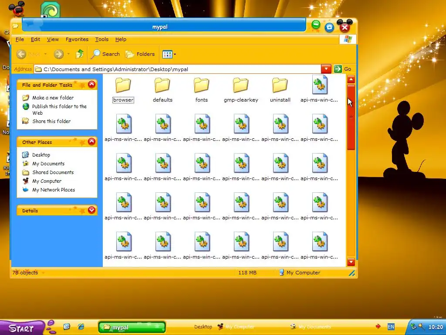Screen dimensions: 446x335
Task: Click the Forward arrow button
Action: [x=59, y=54]
